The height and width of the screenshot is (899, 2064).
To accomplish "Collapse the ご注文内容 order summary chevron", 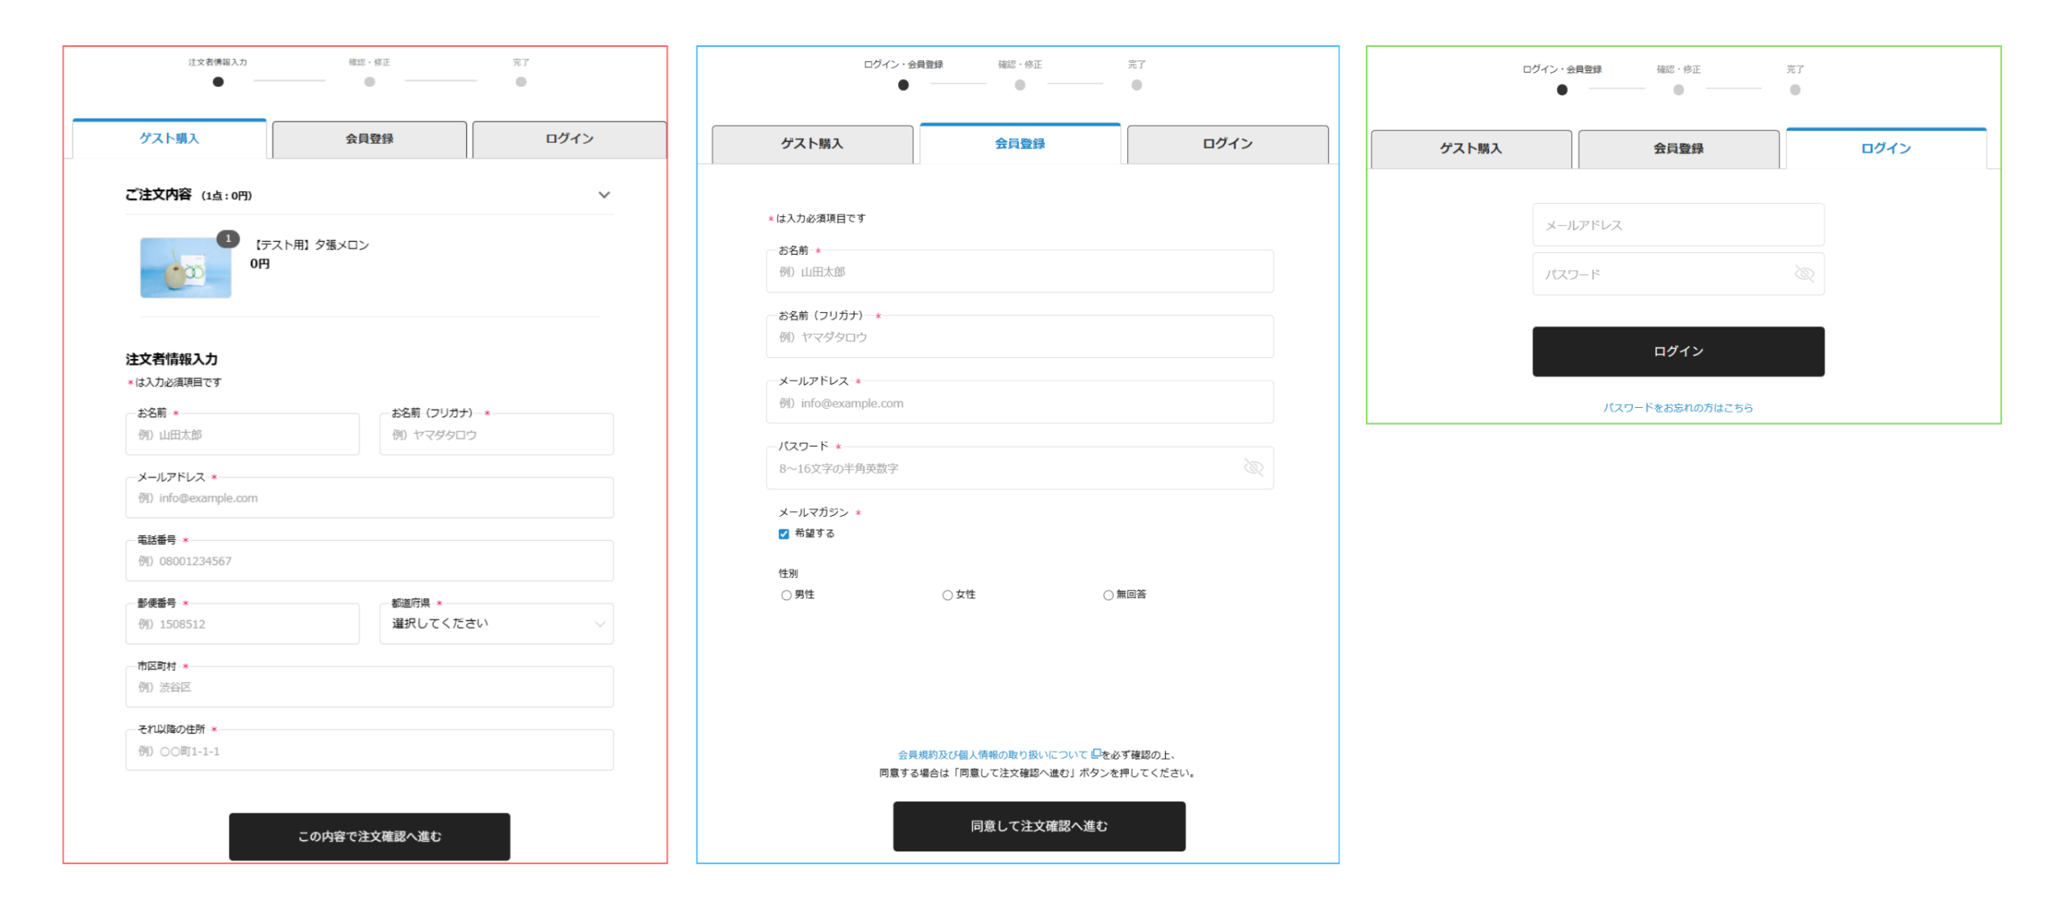I will tap(604, 195).
